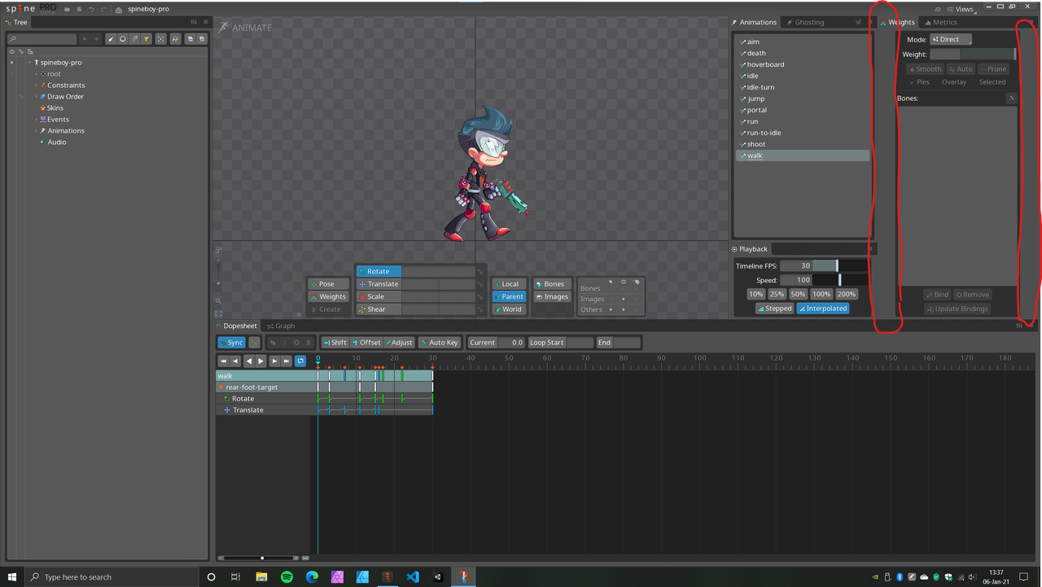Image resolution: width=1042 pixels, height=587 pixels.
Task: Click the attachment filter icon in Tree toolbar
Action: (134, 39)
